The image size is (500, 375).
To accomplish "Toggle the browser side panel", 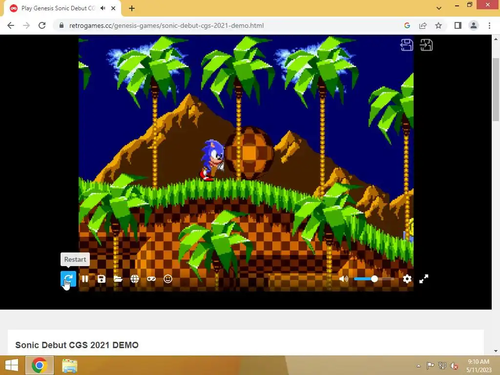I will click(x=458, y=25).
